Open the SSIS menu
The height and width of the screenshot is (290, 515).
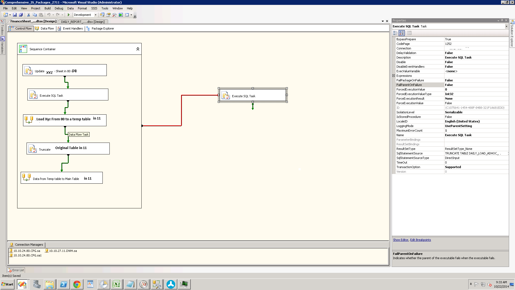94,8
